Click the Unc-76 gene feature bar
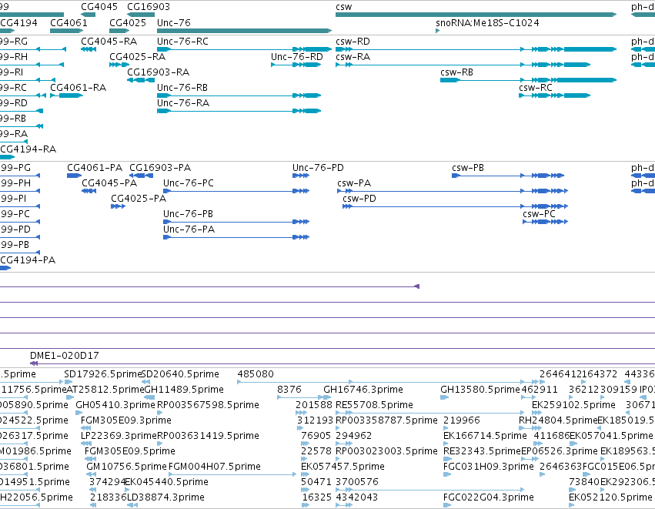 (x=244, y=31)
